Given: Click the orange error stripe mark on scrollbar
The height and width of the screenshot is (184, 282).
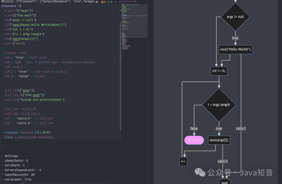Looking at the screenshot, I should click(120, 10).
